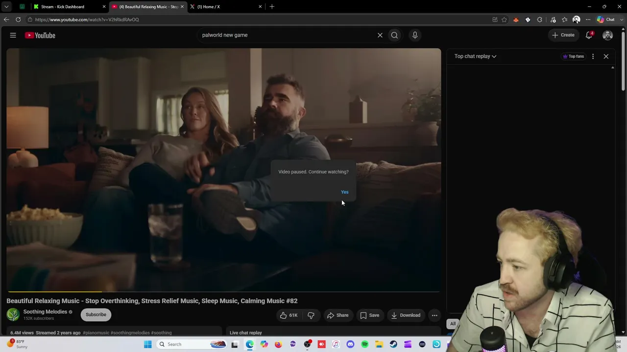This screenshot has height=352, width=627.
Task: Confirm Yes to continue watching
Action: click(x=345, y=192)
